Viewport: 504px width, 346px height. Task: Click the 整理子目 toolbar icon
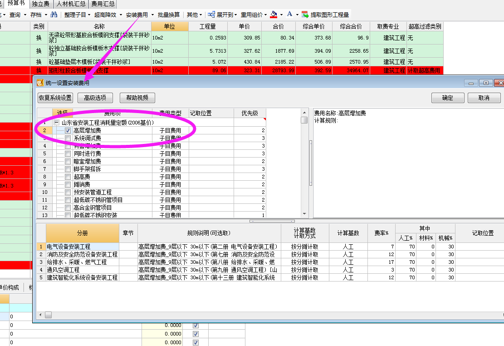coord(74,14)
